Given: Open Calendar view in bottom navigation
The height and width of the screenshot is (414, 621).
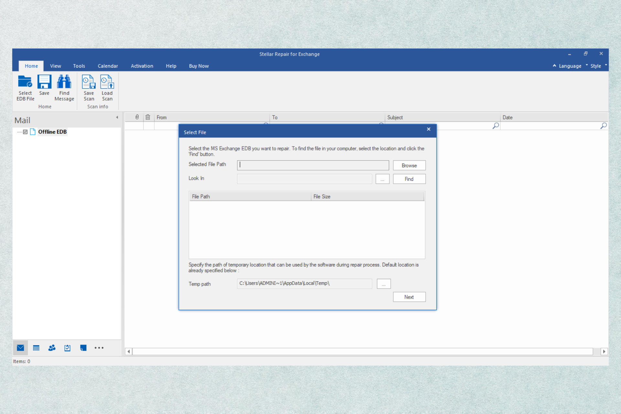Looking at the screenshot, I should 36,348.
